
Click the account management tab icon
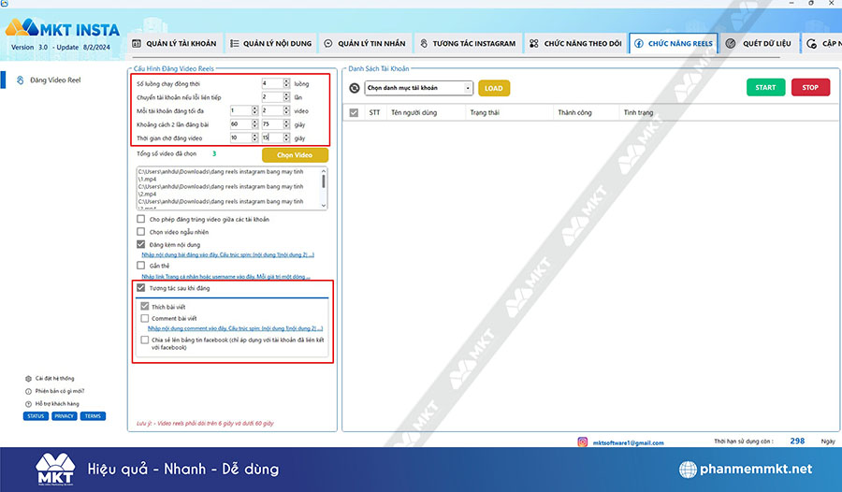[137, 44]
